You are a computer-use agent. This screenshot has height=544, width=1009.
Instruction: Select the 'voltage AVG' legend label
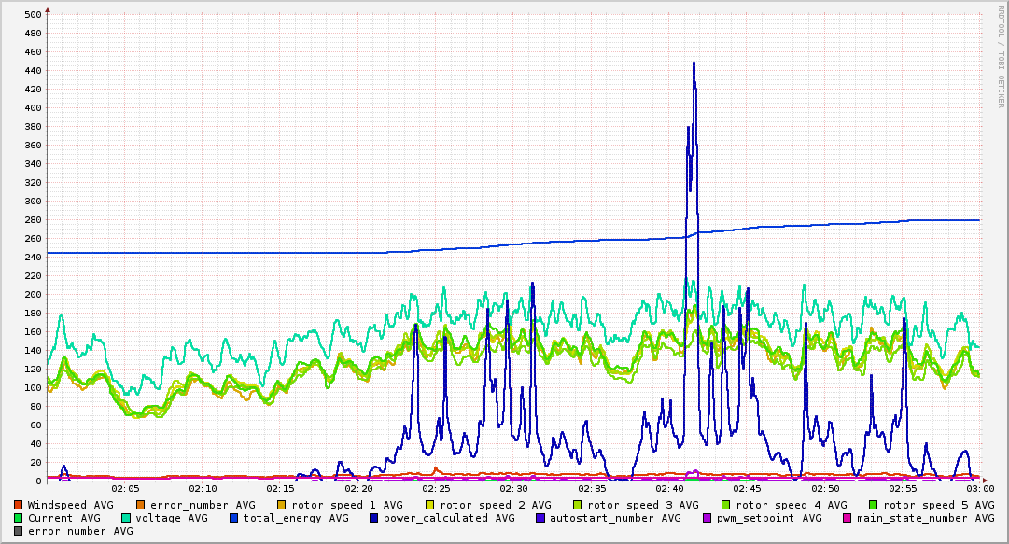pyautogui.click(x=172, y=518)
